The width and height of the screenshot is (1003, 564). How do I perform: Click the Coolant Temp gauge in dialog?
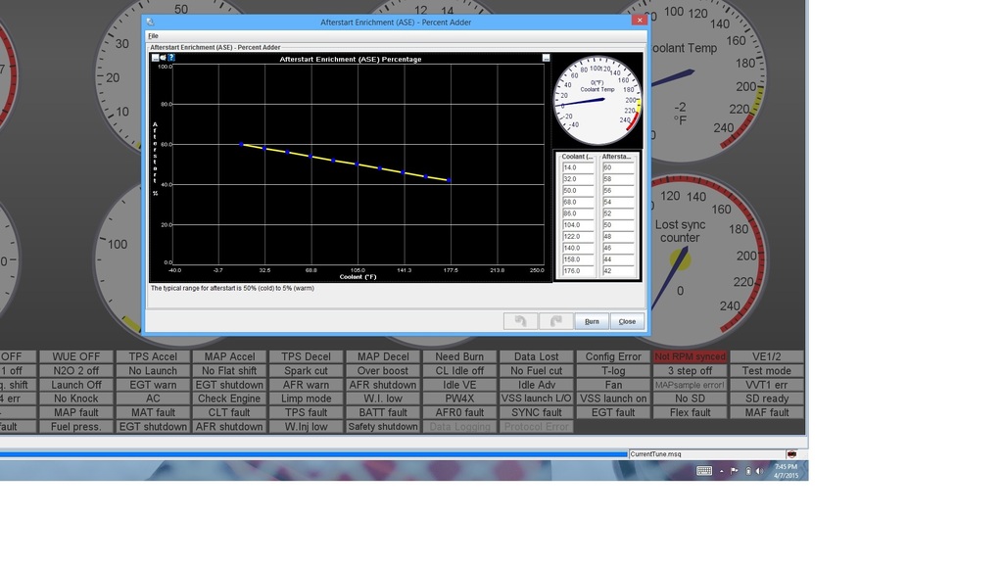[x=597, y=100]
